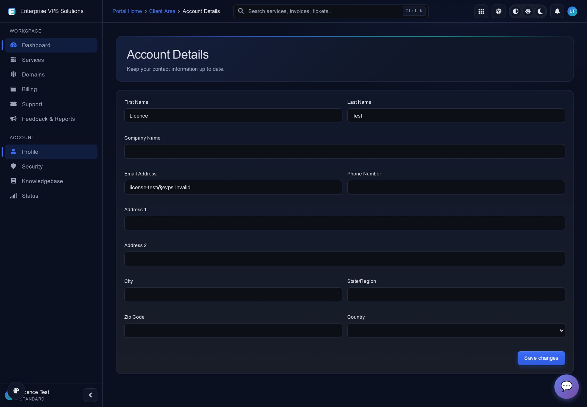
Task: Click the Support ticket icon
Action: tap(13, 104)
